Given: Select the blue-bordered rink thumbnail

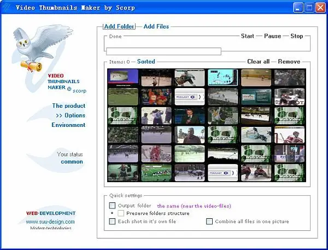Looking at the screenshot, I should (x=123, y=78).
